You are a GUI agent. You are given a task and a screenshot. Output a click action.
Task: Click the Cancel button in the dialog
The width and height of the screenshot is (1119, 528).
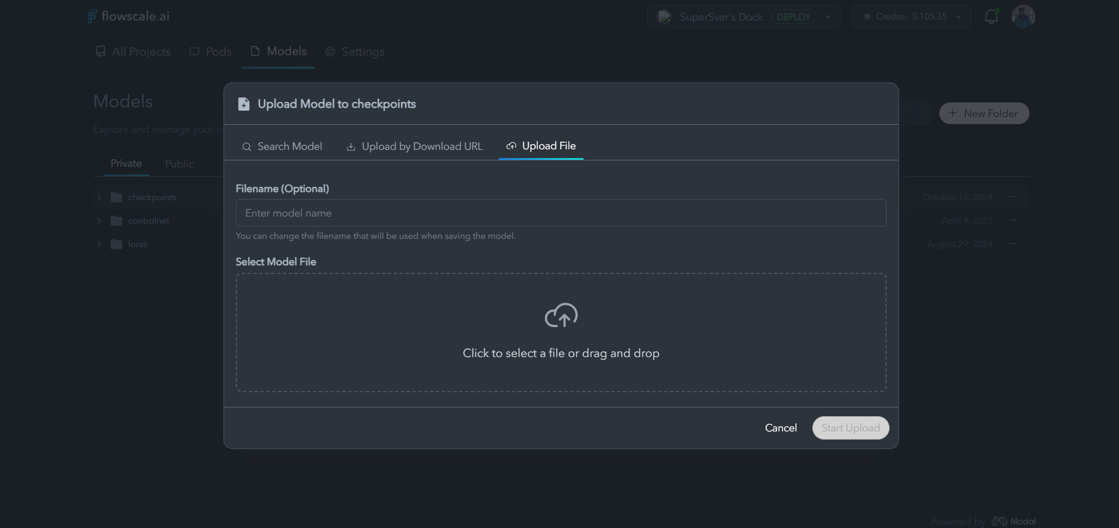(781, 428)
